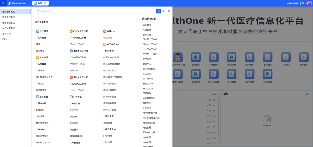Open the notification bell with 99+ badge
Screen dimensions: 313x147
pyautogui.click(x=307, y=3)
